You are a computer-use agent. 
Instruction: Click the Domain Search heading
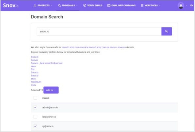47,17
